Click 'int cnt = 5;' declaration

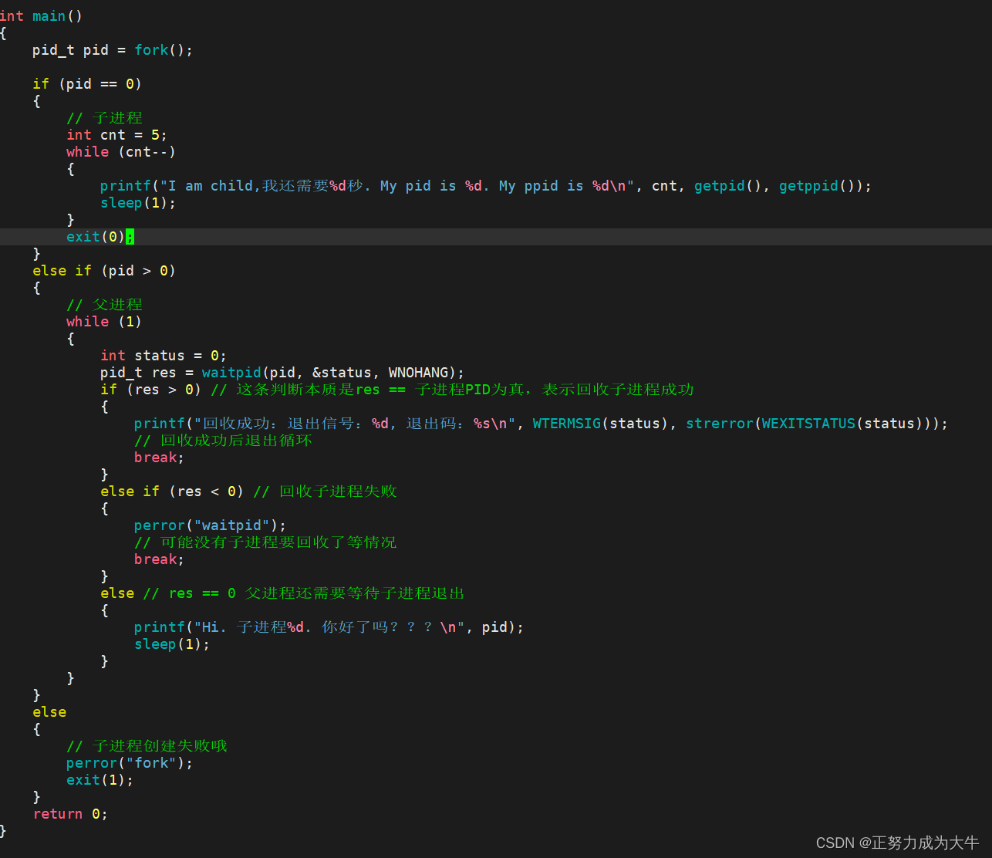[116, 135]
